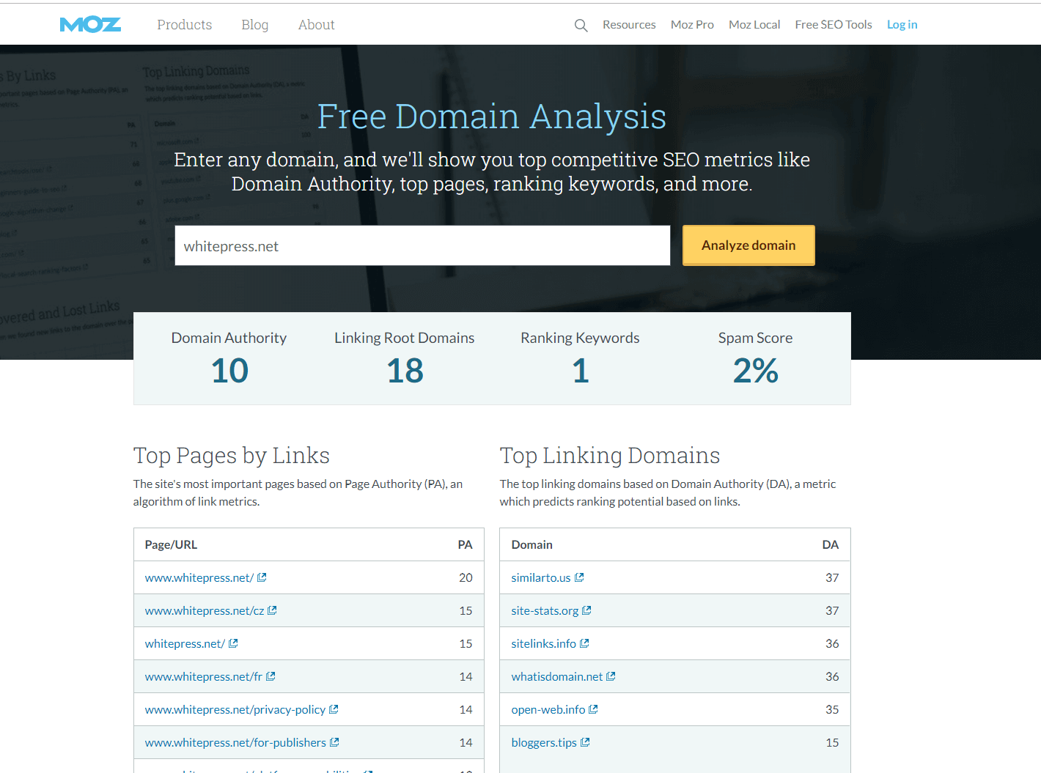The height and width of the screenshot is (773, 1041).
Task: Click the Free Domain Analysis title
Action: point(492,116)
